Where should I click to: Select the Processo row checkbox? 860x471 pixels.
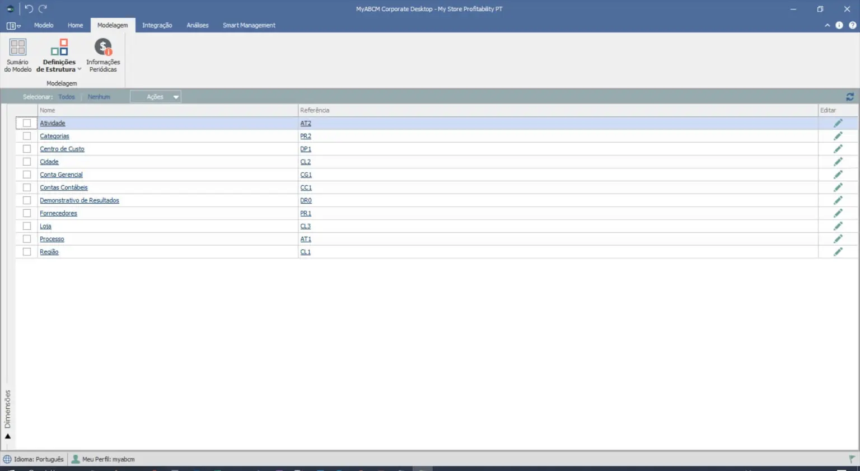click(x=27, y=239)
